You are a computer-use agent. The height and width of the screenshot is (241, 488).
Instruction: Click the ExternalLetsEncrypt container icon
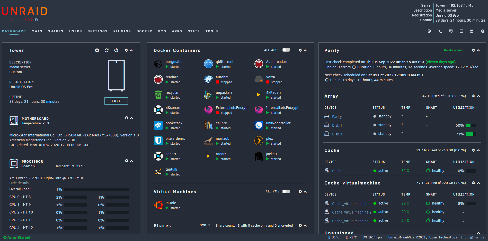tap(208, 110)
